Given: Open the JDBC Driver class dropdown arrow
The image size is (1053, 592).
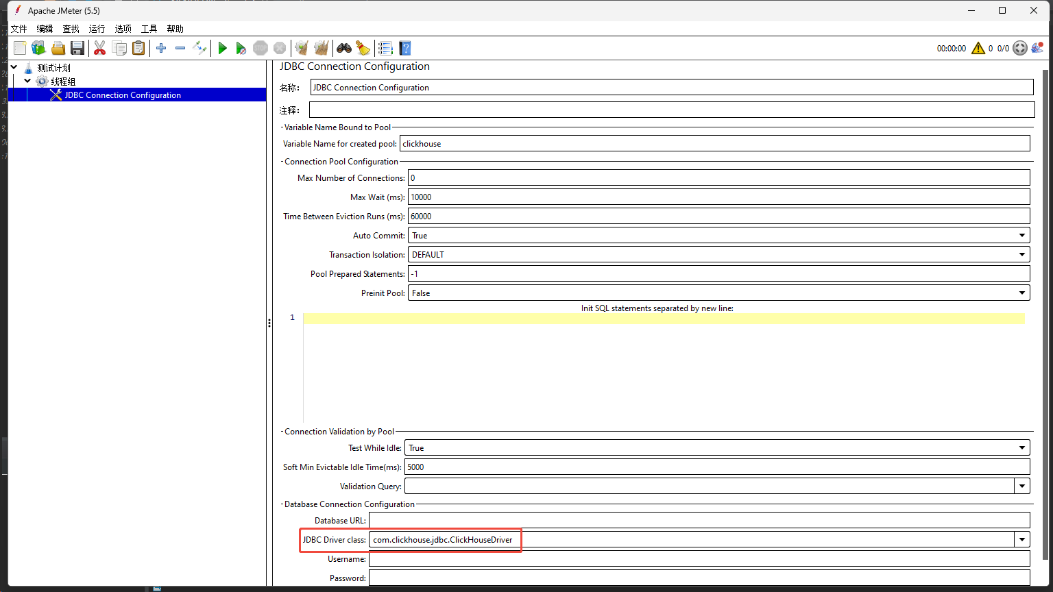Looking at the screenshot, I should (1022, 539).
